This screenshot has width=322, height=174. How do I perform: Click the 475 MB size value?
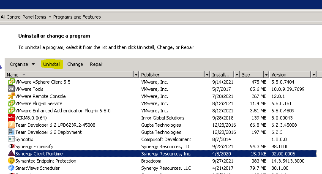click(x=259, y=82)
